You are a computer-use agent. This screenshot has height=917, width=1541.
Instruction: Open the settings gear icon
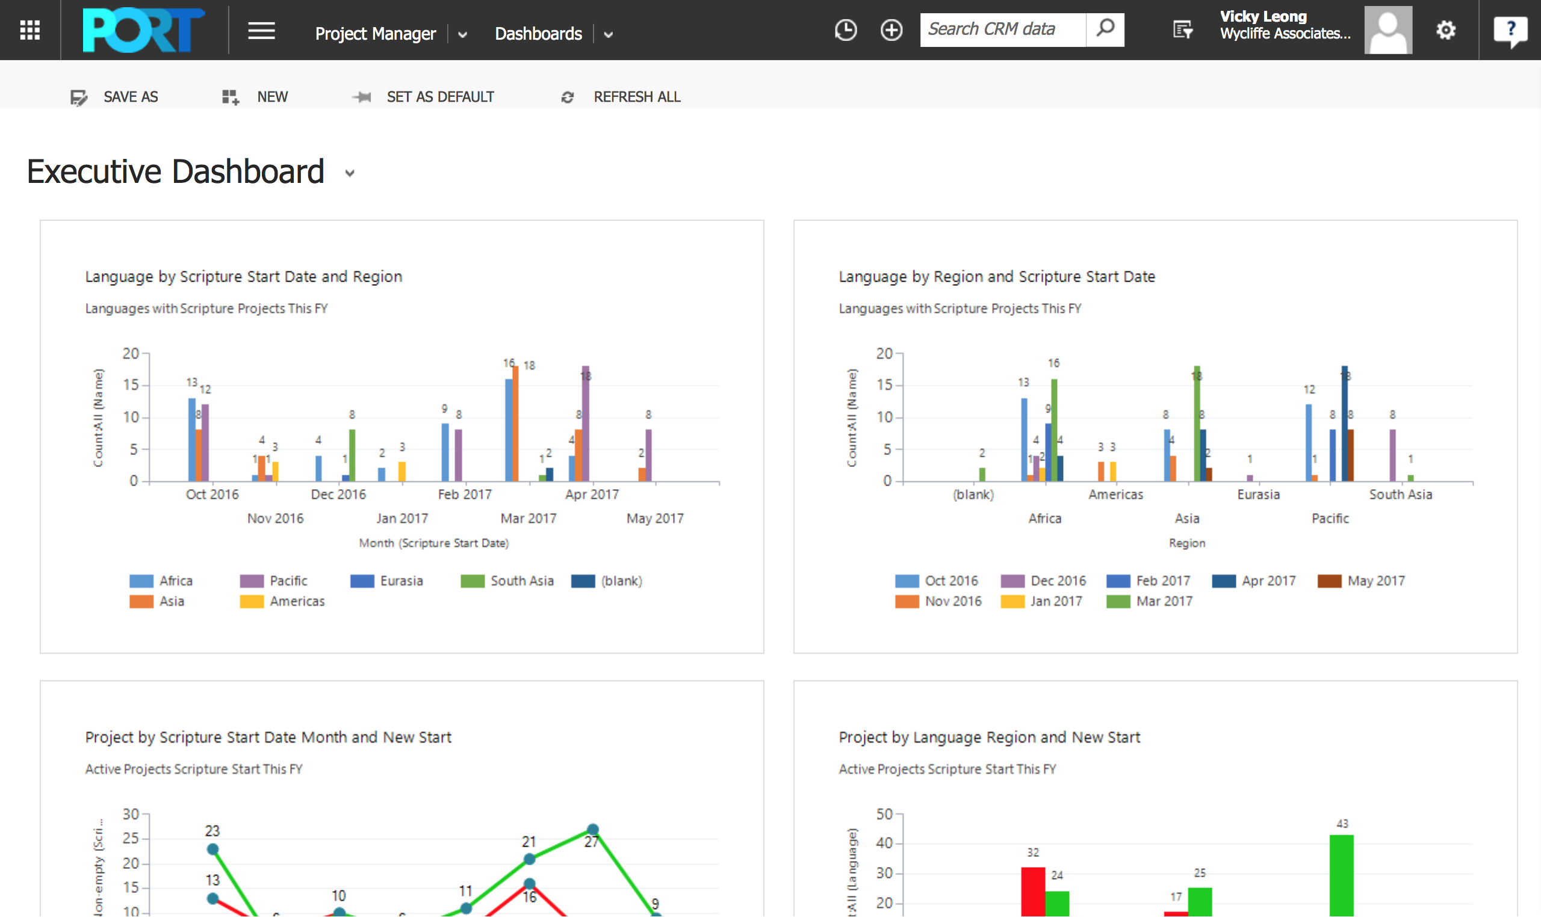[1446, 29]
